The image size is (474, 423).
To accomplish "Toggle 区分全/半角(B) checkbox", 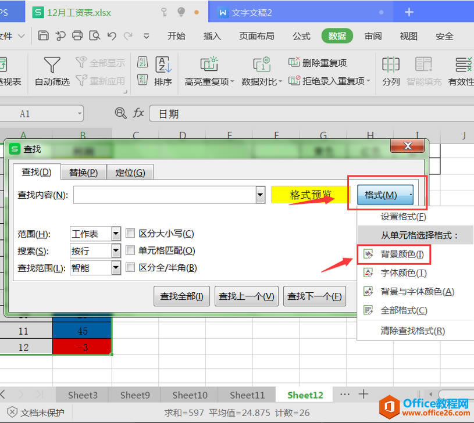I will (130, 267).
